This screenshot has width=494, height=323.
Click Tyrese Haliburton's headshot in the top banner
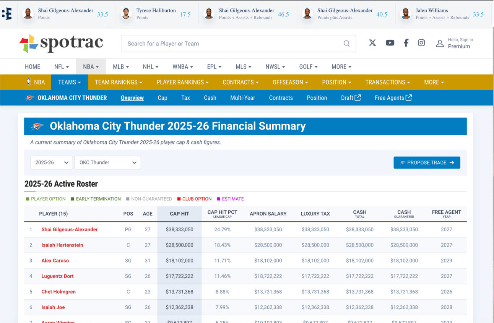click(x=126, y=14)
